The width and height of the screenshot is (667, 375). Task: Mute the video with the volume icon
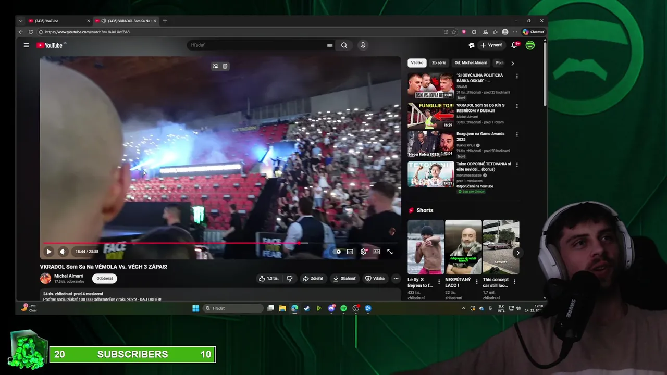click(x=63, y=252)
